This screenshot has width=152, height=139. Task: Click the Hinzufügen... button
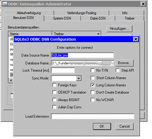point(119,29)
